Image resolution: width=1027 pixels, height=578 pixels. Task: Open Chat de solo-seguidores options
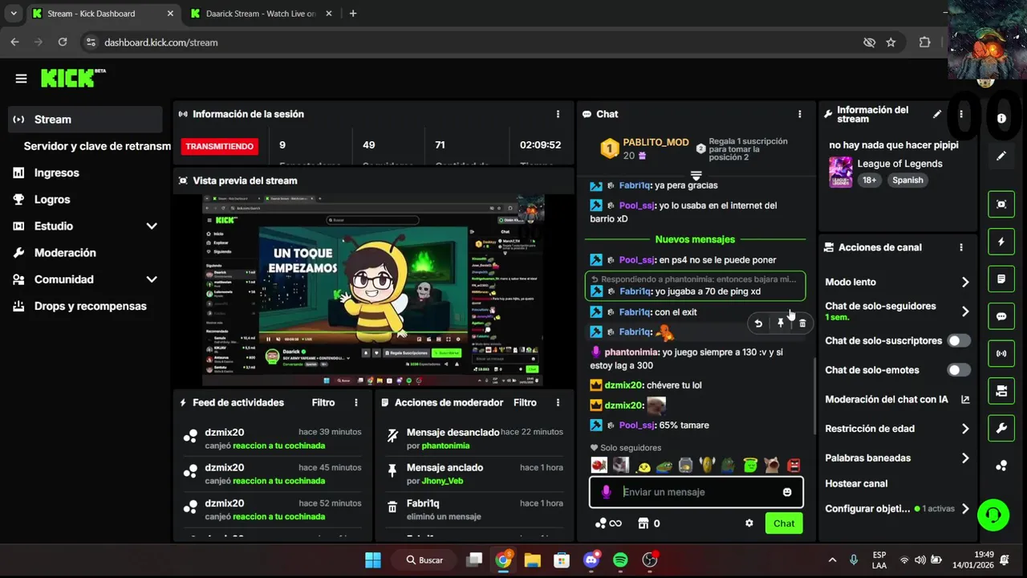point(897,311)
